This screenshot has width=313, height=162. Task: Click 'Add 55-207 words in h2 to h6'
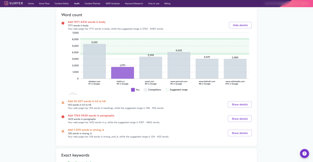[87, 101]
